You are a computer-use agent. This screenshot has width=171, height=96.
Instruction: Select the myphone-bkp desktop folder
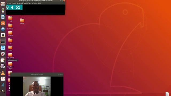click(10, 66)
